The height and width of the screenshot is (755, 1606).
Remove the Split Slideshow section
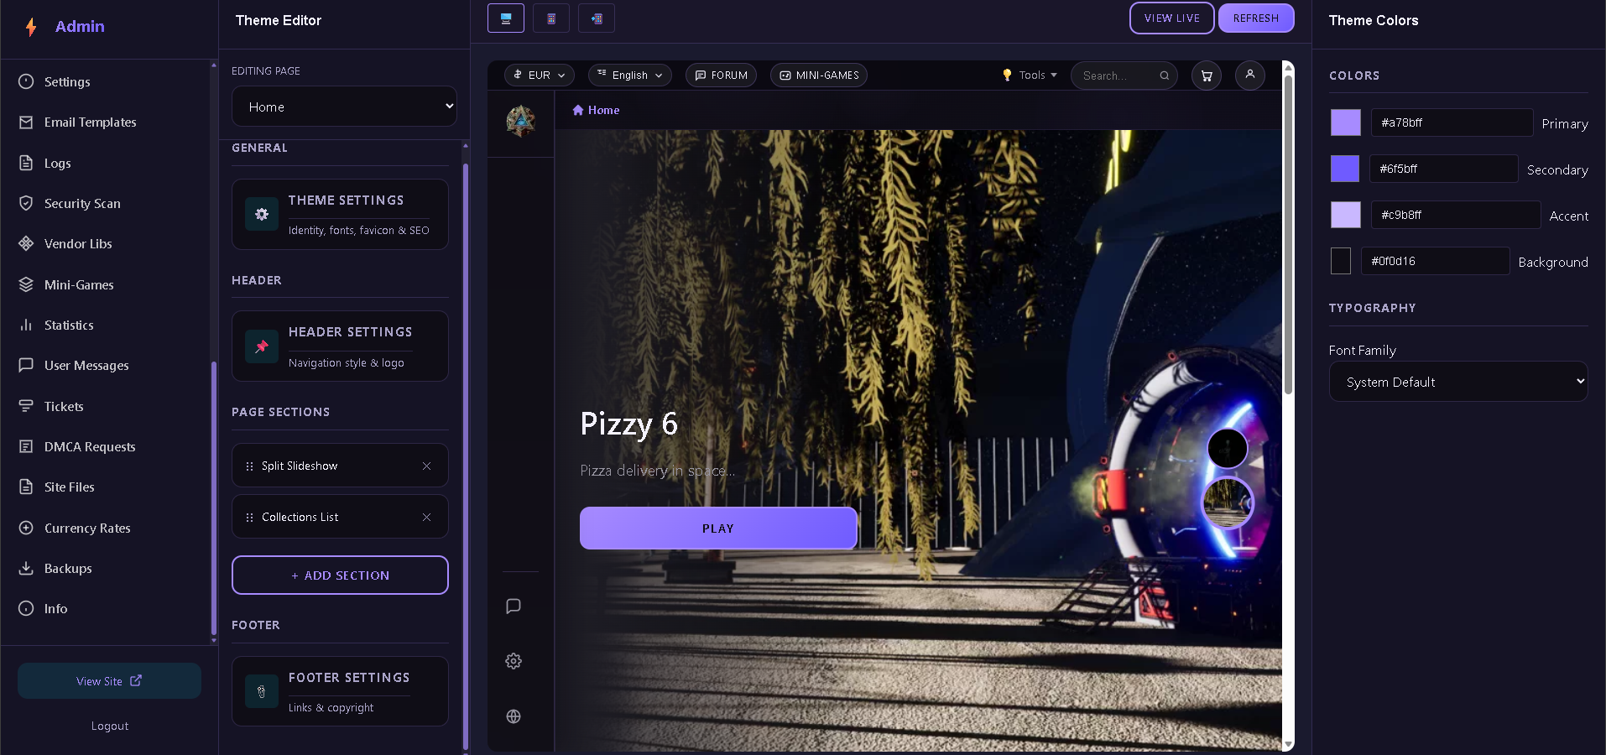[x=426, y=466]
